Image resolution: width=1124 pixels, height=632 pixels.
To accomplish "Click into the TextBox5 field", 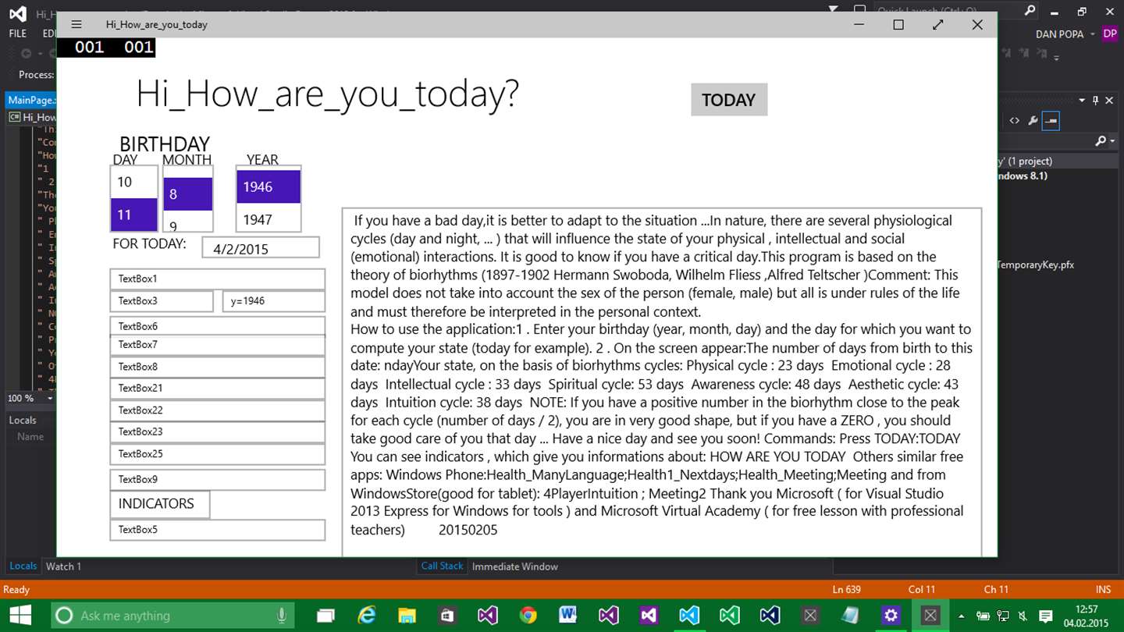I will point(218,529).
